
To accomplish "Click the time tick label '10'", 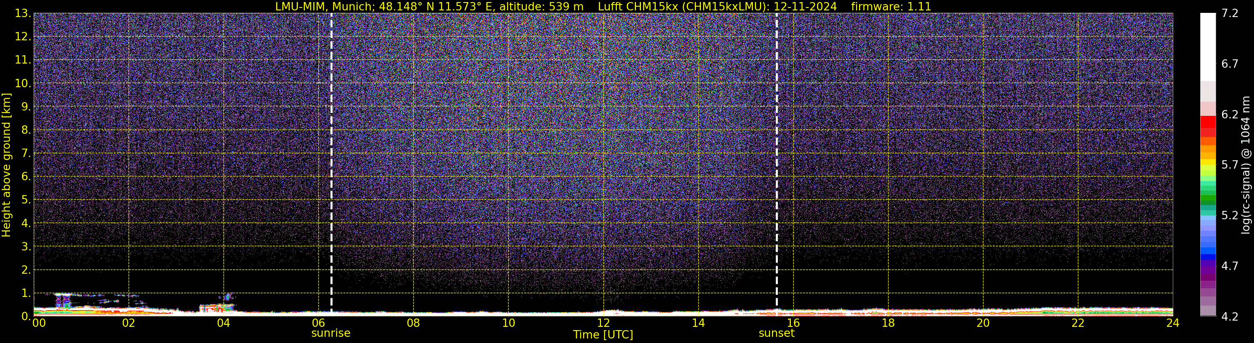I will (508, 323).
